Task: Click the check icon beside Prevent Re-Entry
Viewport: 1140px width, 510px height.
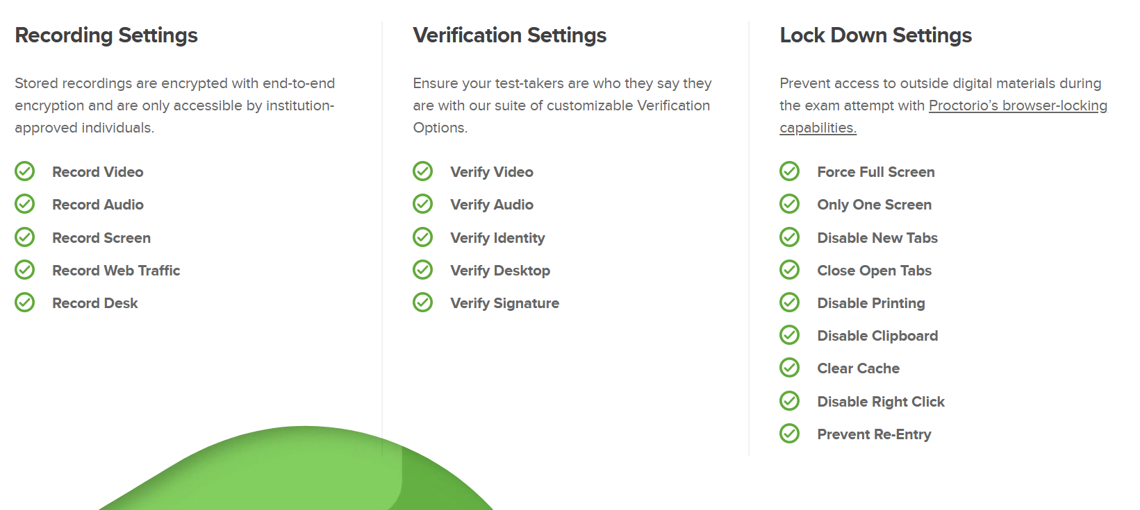Action: tap(789, 434)
